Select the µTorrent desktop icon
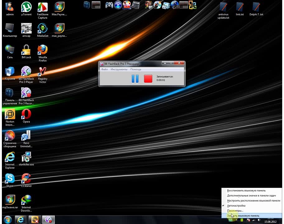Viewport: 284px width, 224px height. [x=26, y=9]
